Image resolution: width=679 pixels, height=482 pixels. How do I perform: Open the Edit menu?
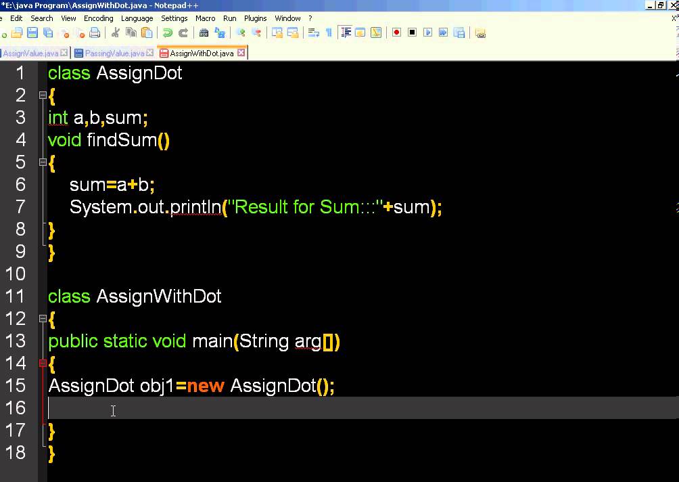16,18
